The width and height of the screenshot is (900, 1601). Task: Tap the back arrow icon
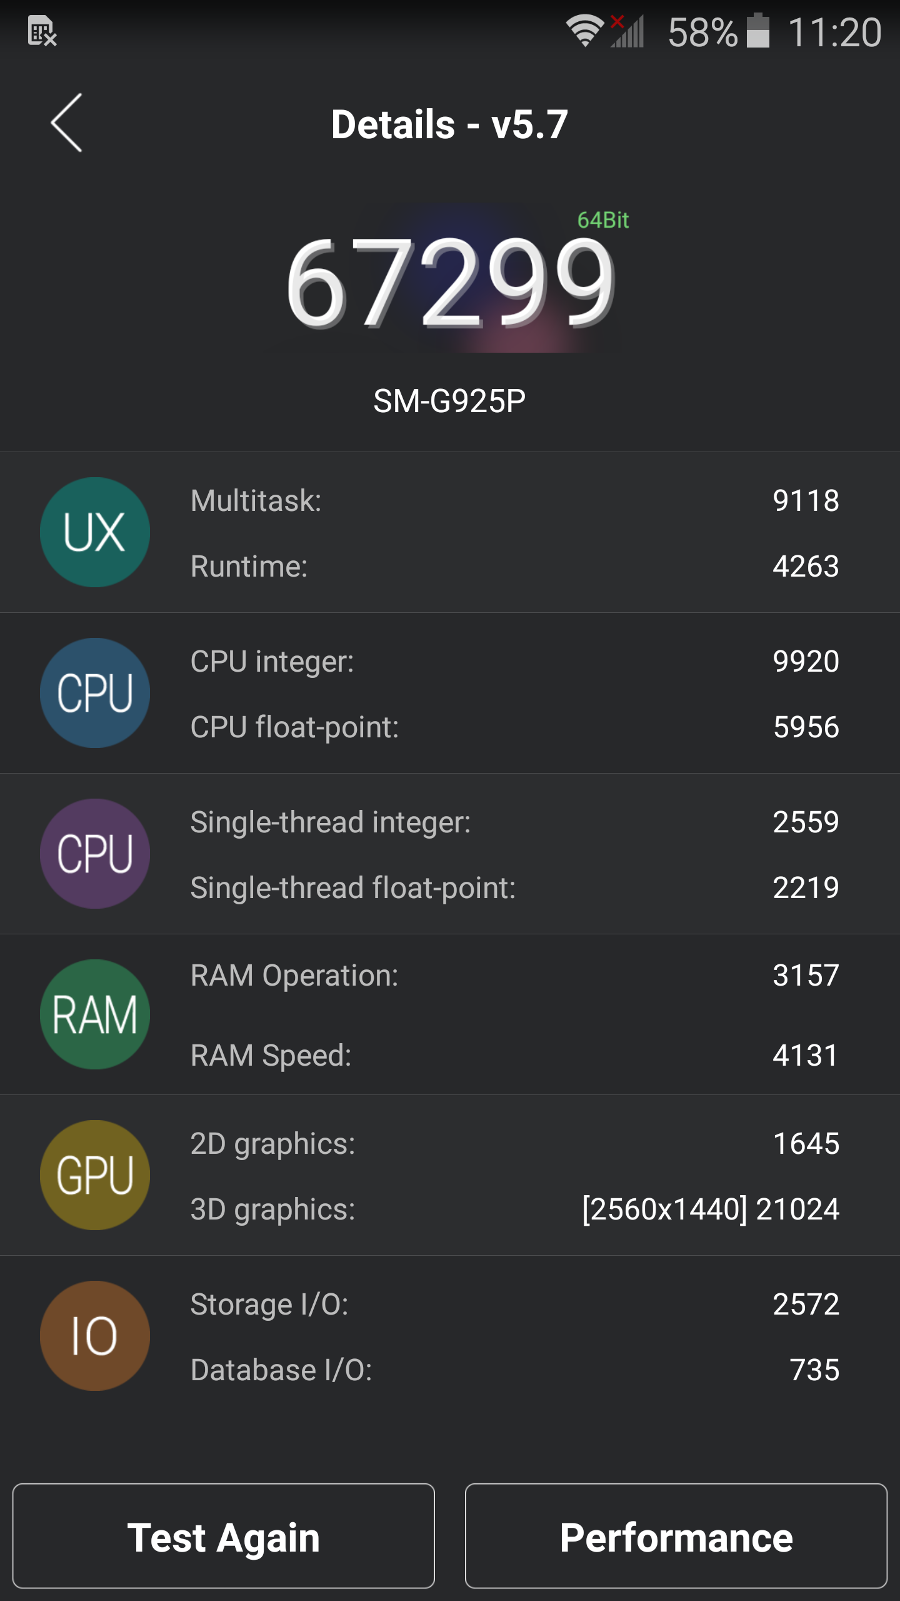coord(67,123)
